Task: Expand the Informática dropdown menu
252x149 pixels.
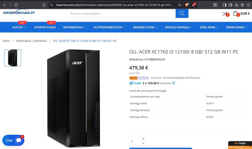Action: pos(74,27)
